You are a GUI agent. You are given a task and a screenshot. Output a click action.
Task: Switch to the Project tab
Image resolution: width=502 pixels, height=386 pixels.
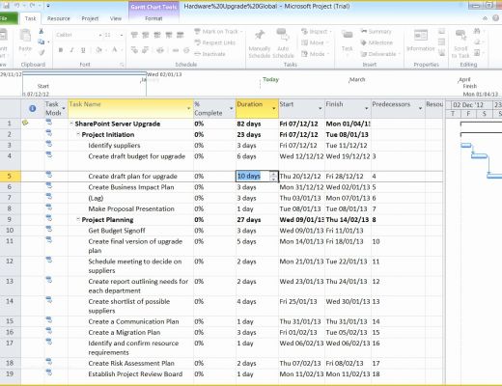click(90, 18)
